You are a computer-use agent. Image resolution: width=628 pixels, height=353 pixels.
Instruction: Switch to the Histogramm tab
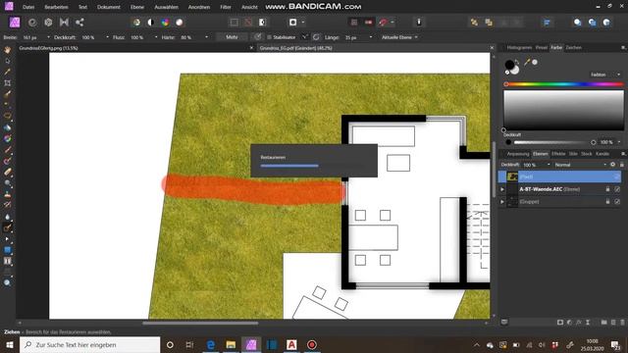tap(519, 47)
